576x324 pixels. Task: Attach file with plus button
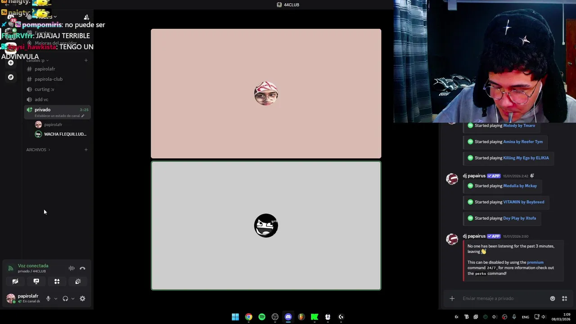(x=452, y=298)
